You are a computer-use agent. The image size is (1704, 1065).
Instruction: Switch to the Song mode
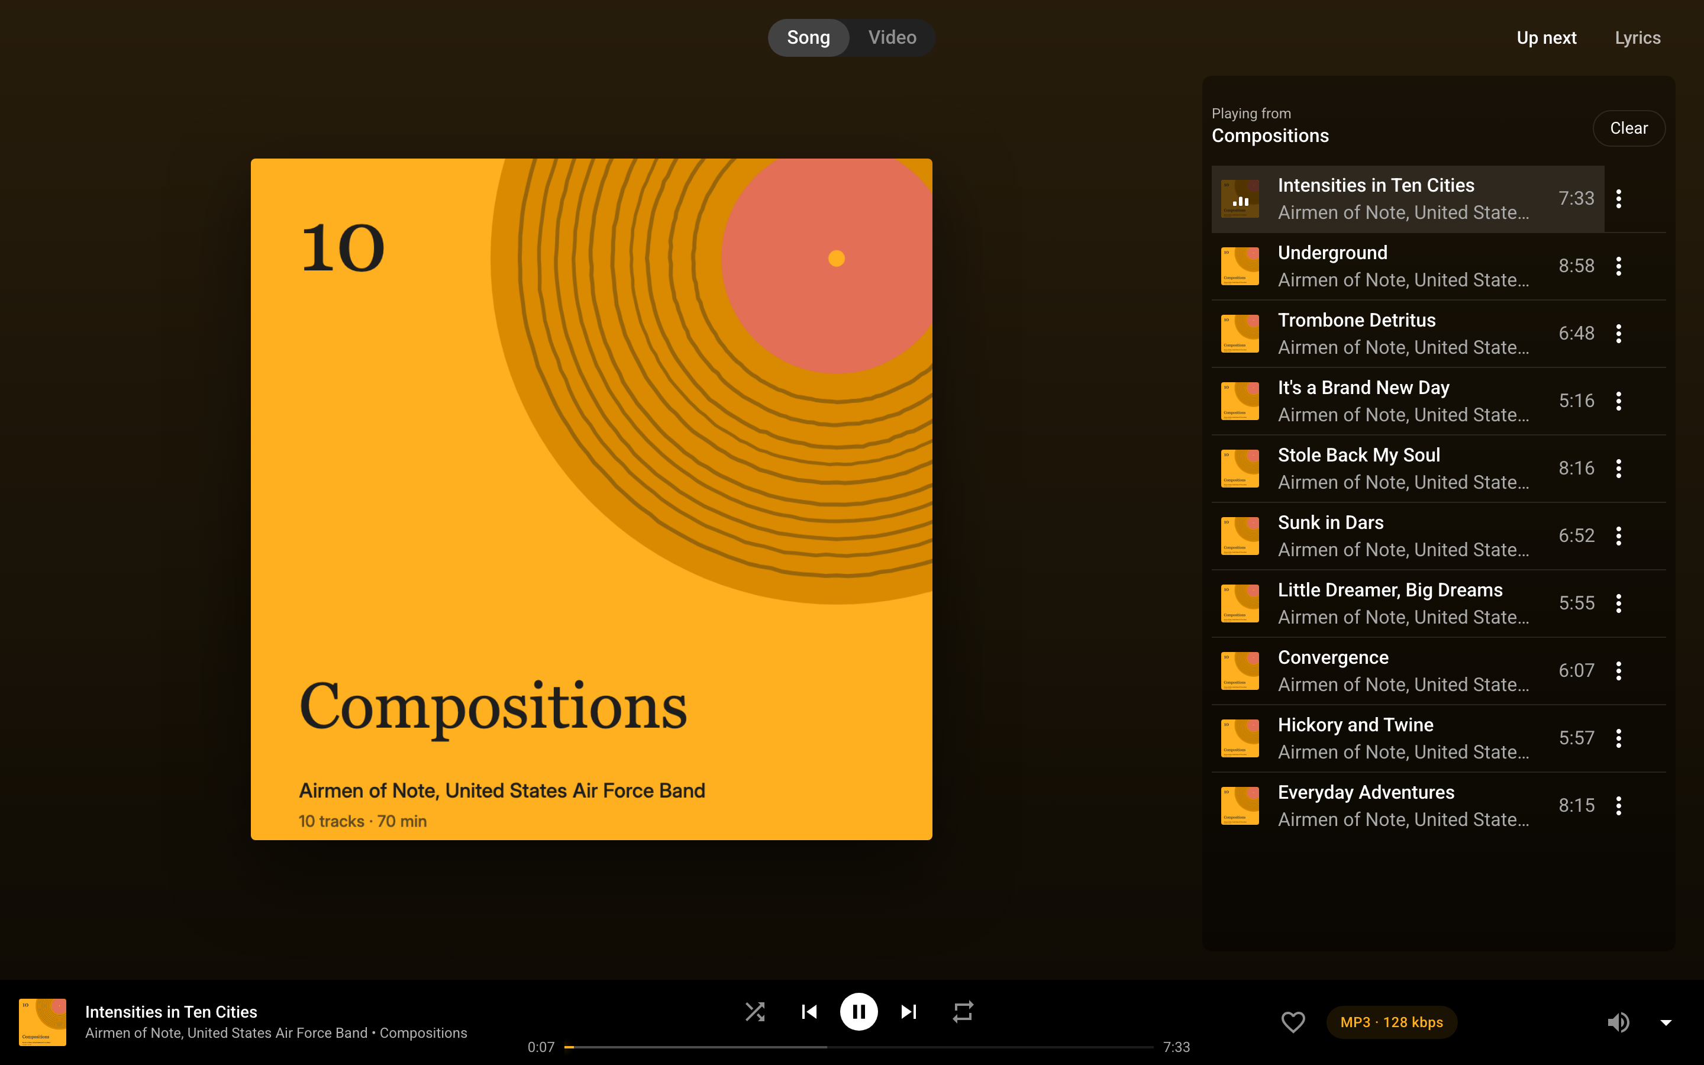[808, 37]
